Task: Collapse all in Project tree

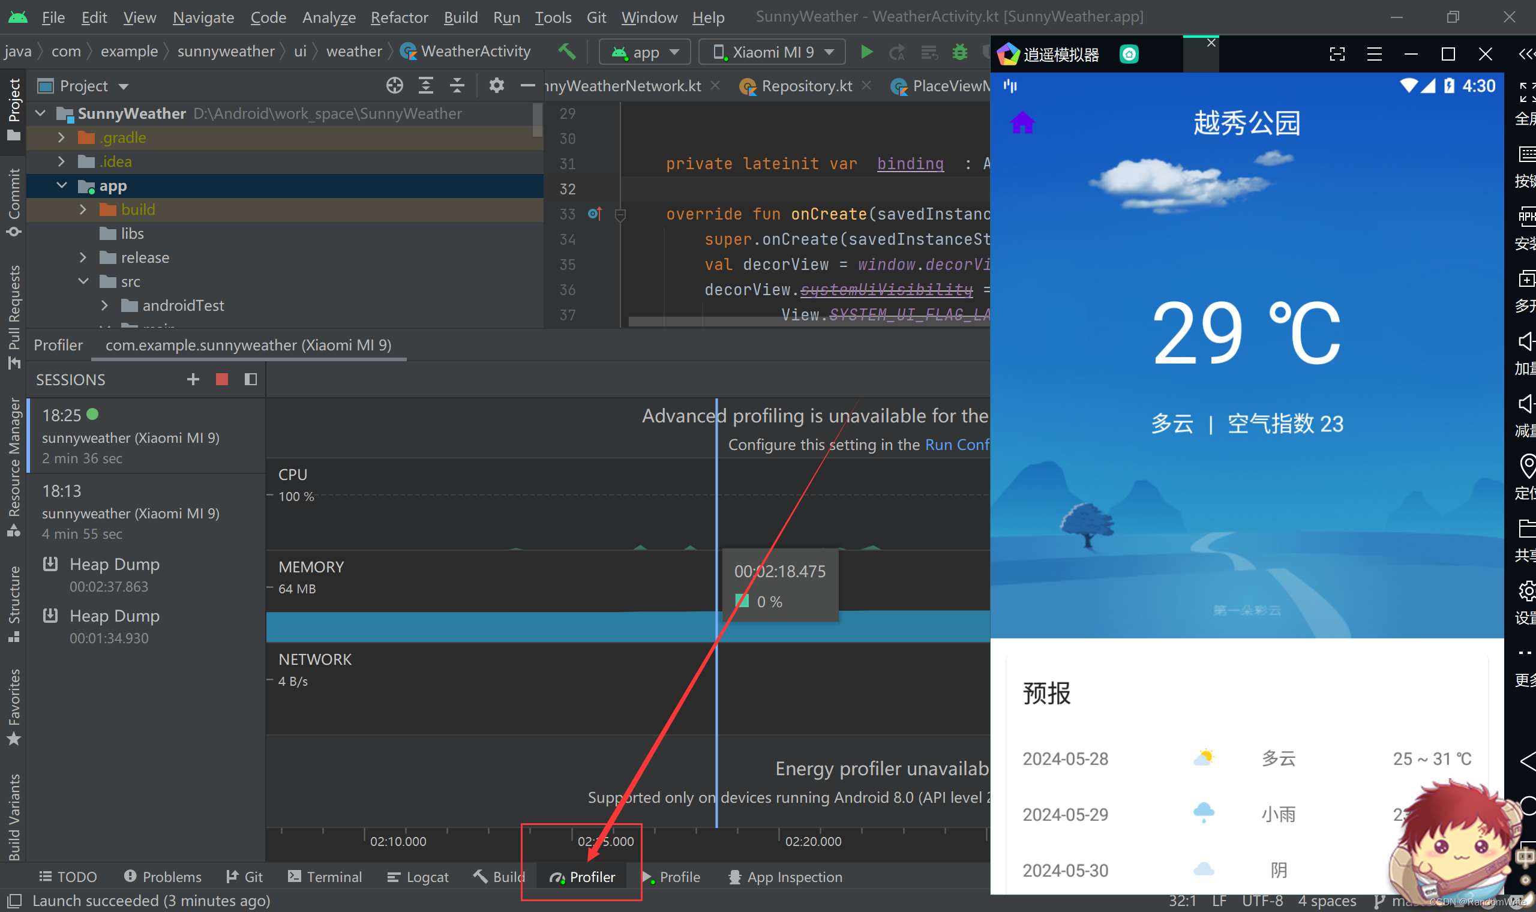Action: tap(457, 85)
